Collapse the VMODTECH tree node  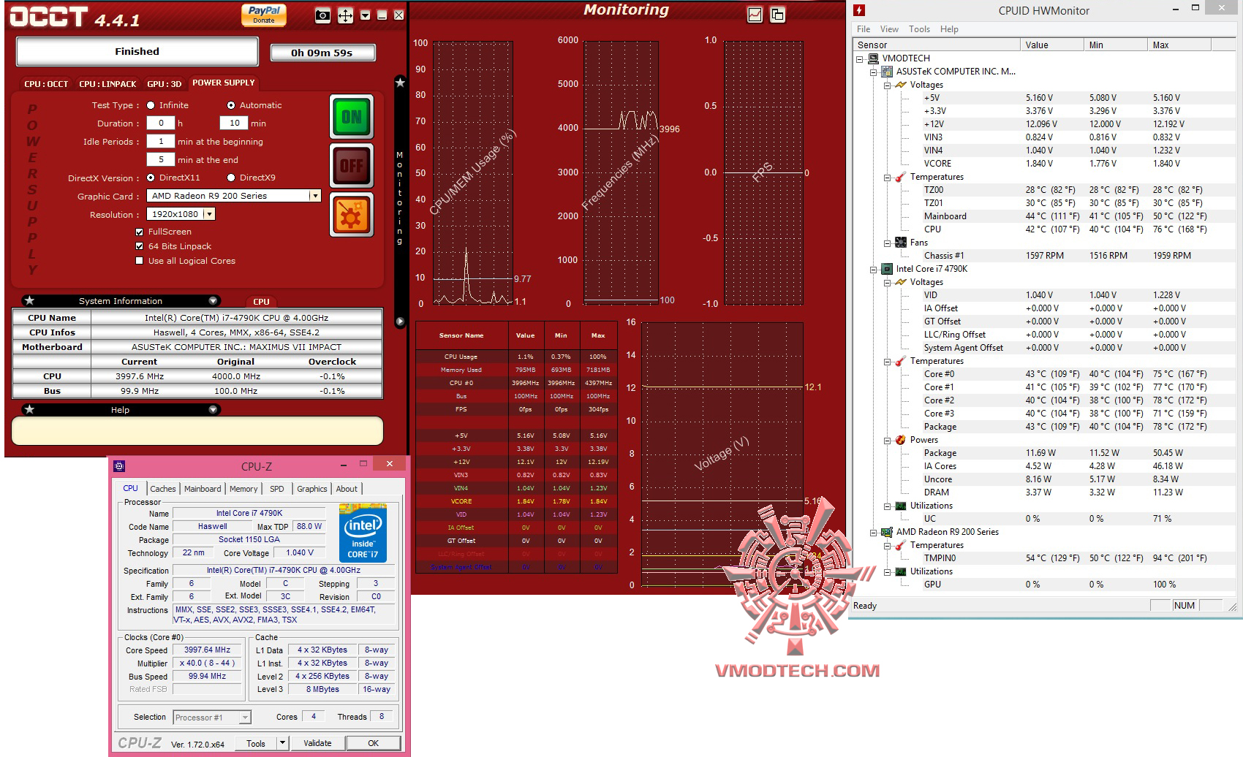tap(860, 58)
